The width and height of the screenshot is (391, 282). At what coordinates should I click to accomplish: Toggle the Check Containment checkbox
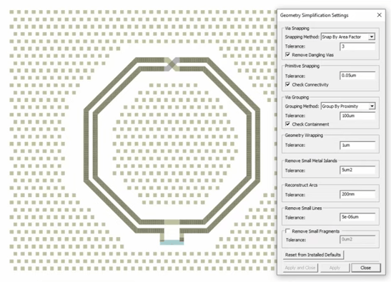tap(287, 124)
